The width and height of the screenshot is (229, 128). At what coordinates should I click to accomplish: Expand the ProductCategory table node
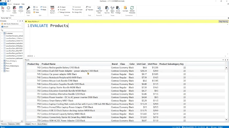pyautogui.click(x=2, y=61)
